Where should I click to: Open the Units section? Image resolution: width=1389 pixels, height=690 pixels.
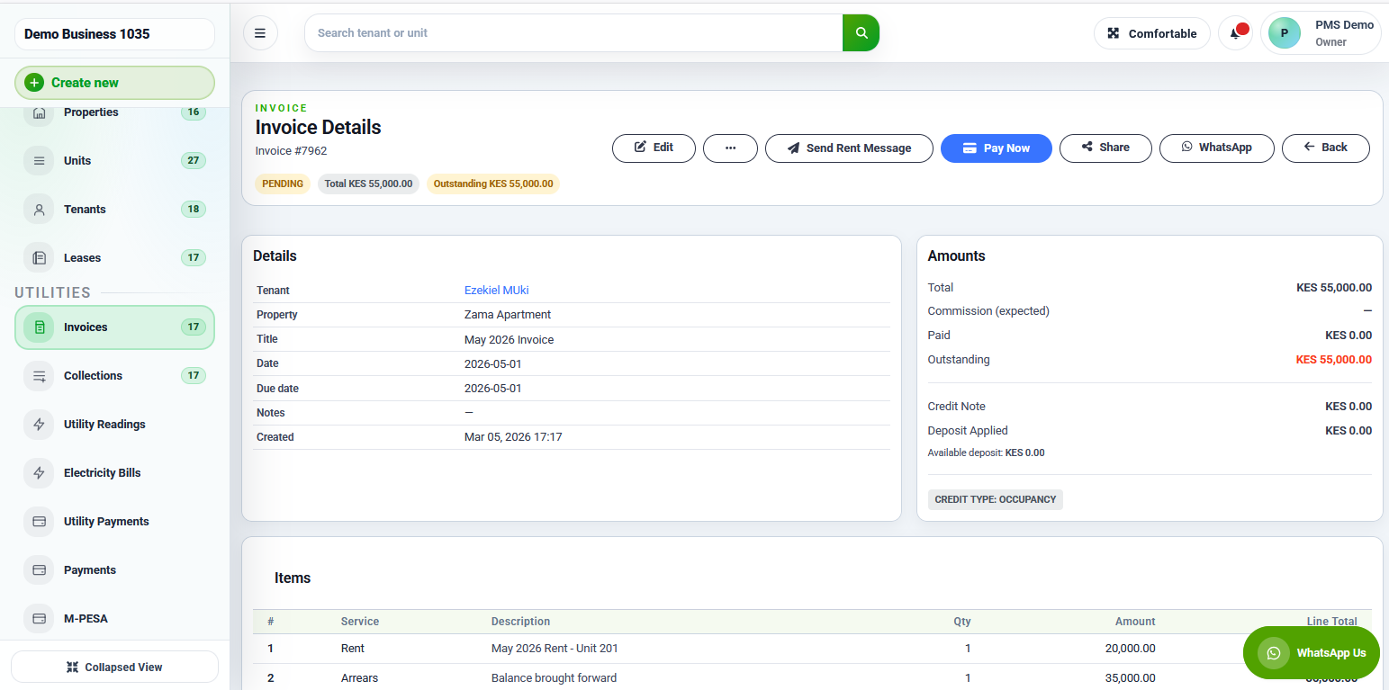click(x=77, y=160)
